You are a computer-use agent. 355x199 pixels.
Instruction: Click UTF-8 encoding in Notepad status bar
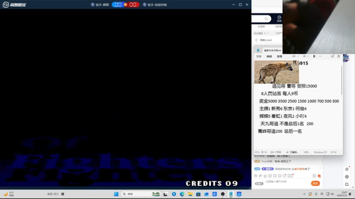point(333,152)
